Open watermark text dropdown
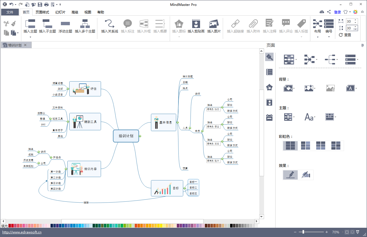367x237 pixels. pyautogui.click(x=352, y=89)
